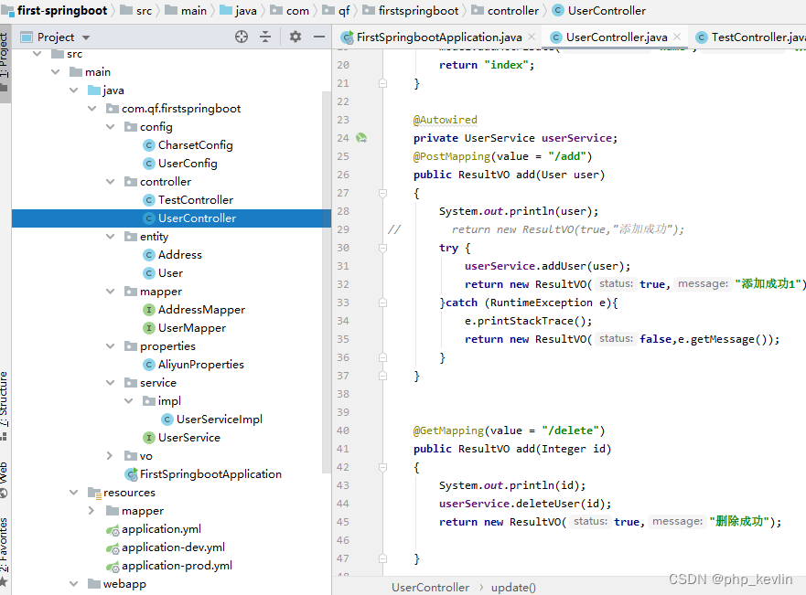Collapse the entity package

pyautogui.click(x=110, y=237)
